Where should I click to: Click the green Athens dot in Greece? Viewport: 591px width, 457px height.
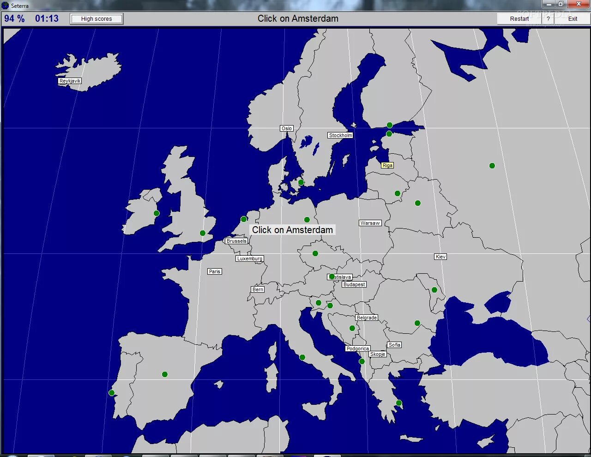399,403
